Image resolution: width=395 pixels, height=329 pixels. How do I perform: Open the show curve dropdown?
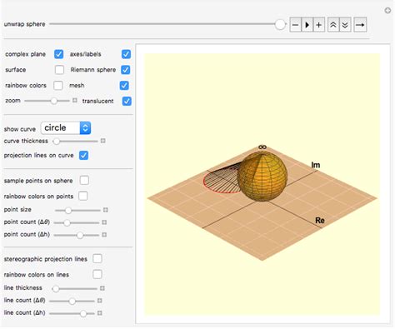66,128
